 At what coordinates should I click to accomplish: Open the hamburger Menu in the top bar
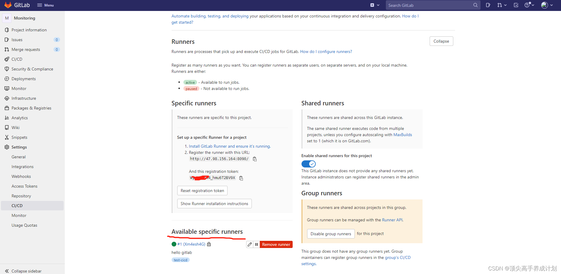point(46,5)
